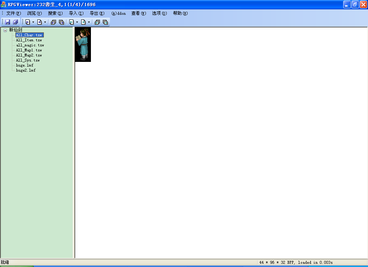Minimize the RPGViewer window
The image size is (368, 267).
[x=347, y=4]
